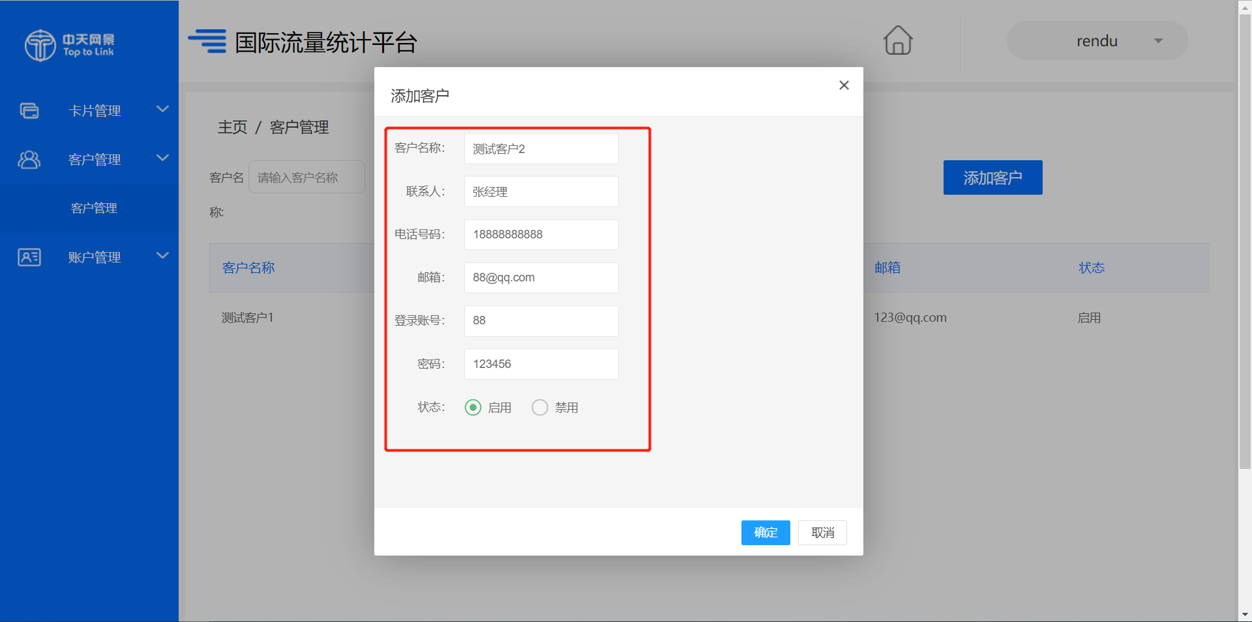Click the 测试客户1 table cell

[247, 318]
